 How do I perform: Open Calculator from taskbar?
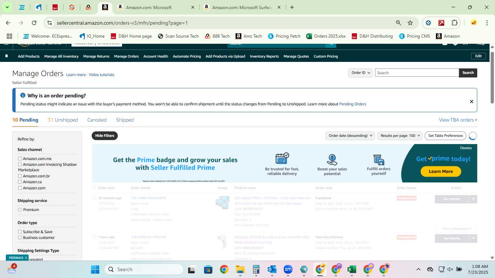(256, 269)
